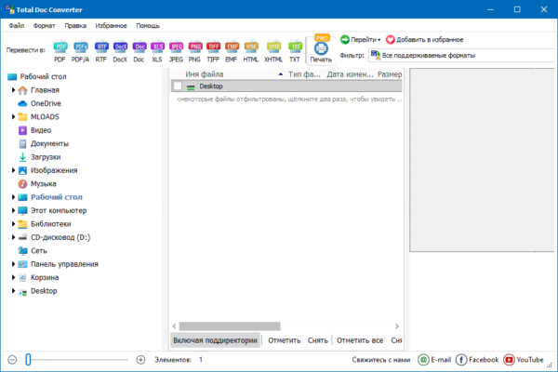Expand the Панель управления node
Screen dimensions: 558x372
[13, 264]
